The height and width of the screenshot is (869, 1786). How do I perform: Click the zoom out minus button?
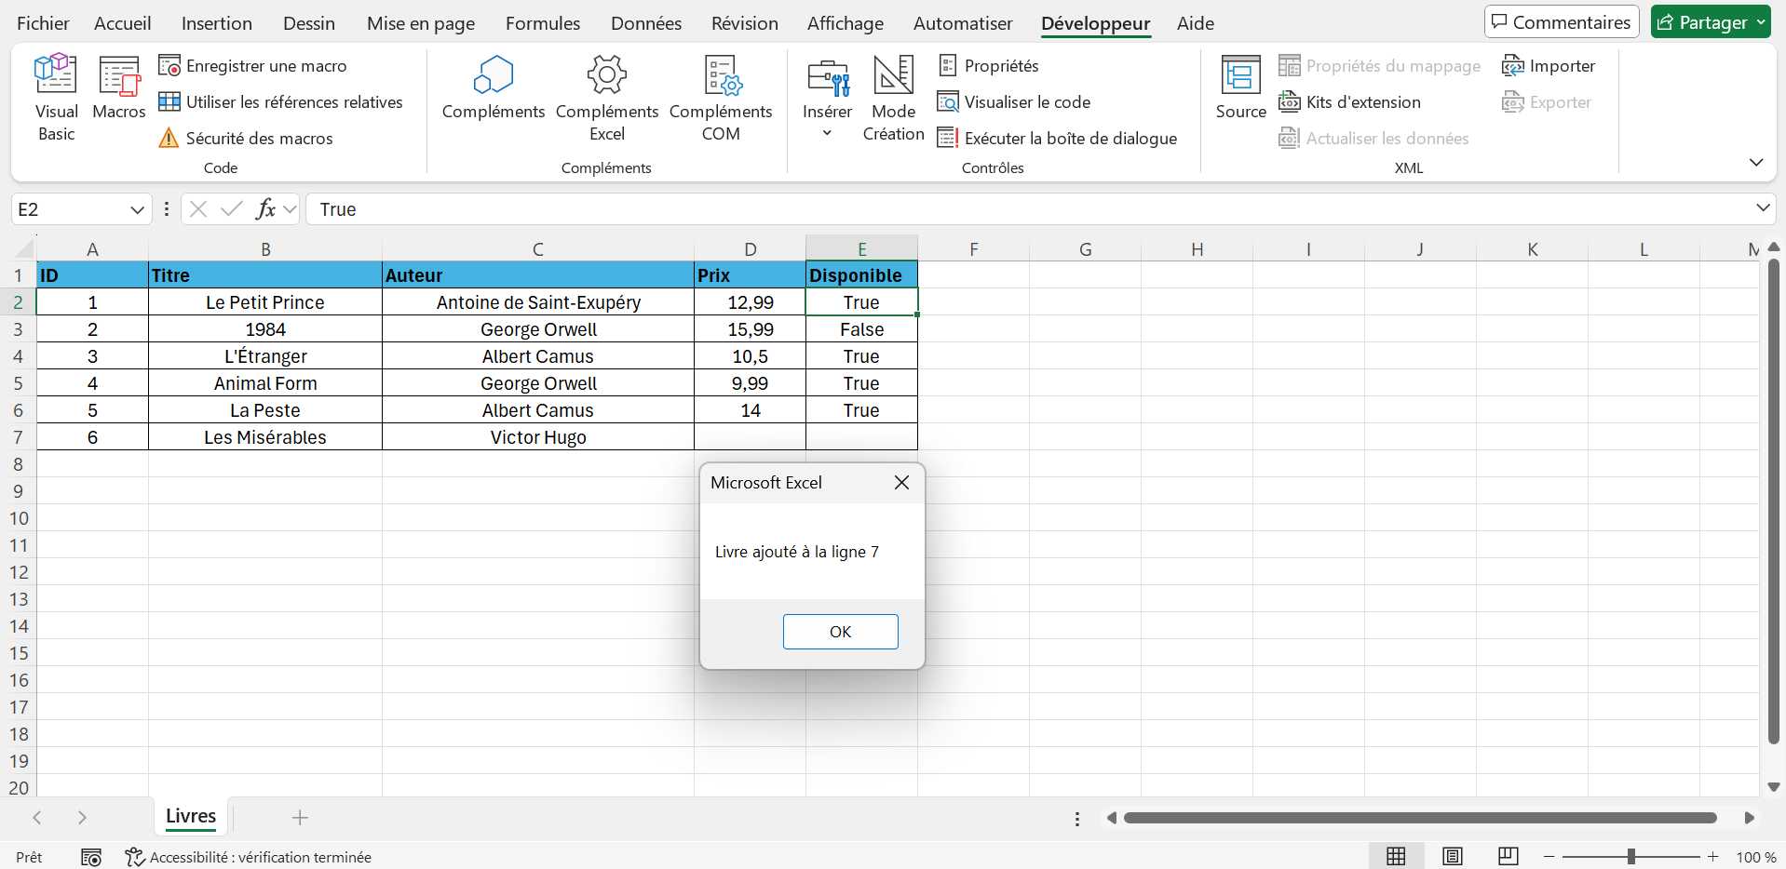pyautogui.click(x=1549, y=857)
